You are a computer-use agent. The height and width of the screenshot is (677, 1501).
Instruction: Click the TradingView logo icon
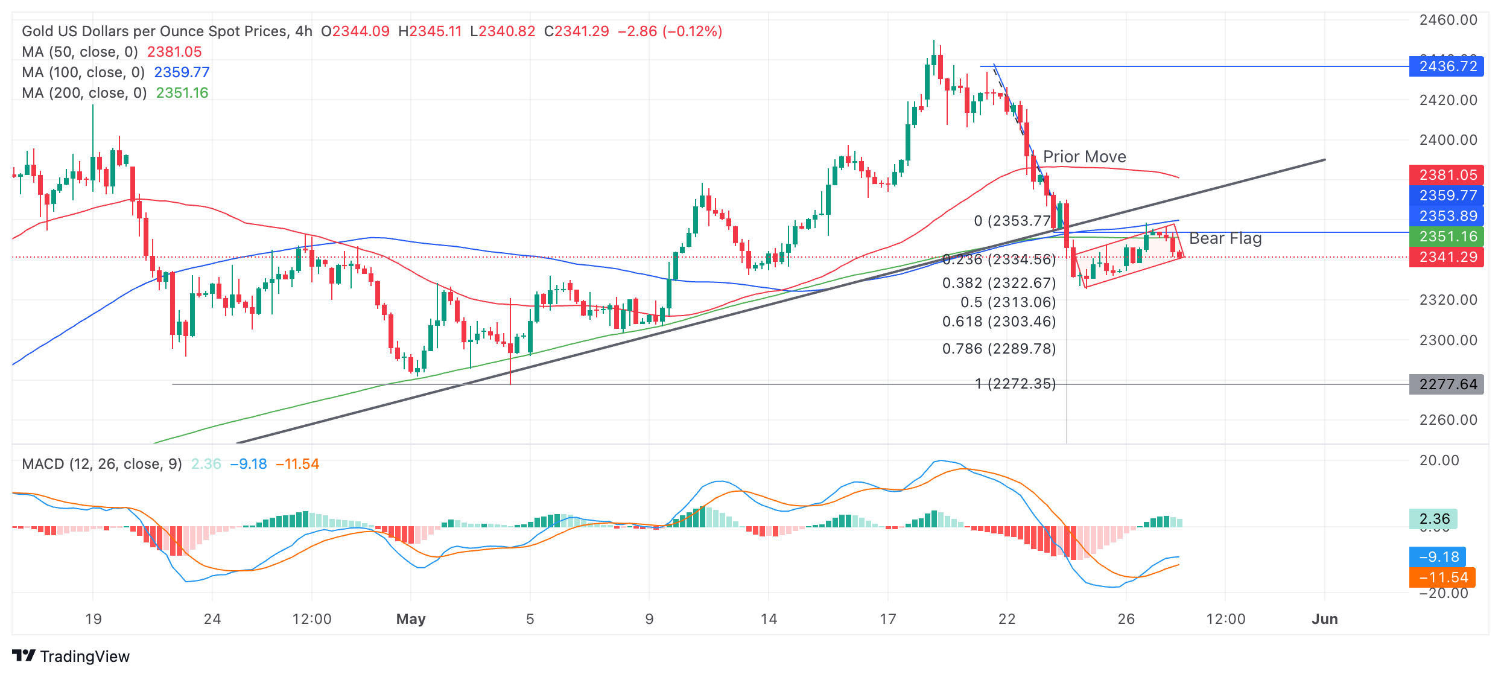24,656
